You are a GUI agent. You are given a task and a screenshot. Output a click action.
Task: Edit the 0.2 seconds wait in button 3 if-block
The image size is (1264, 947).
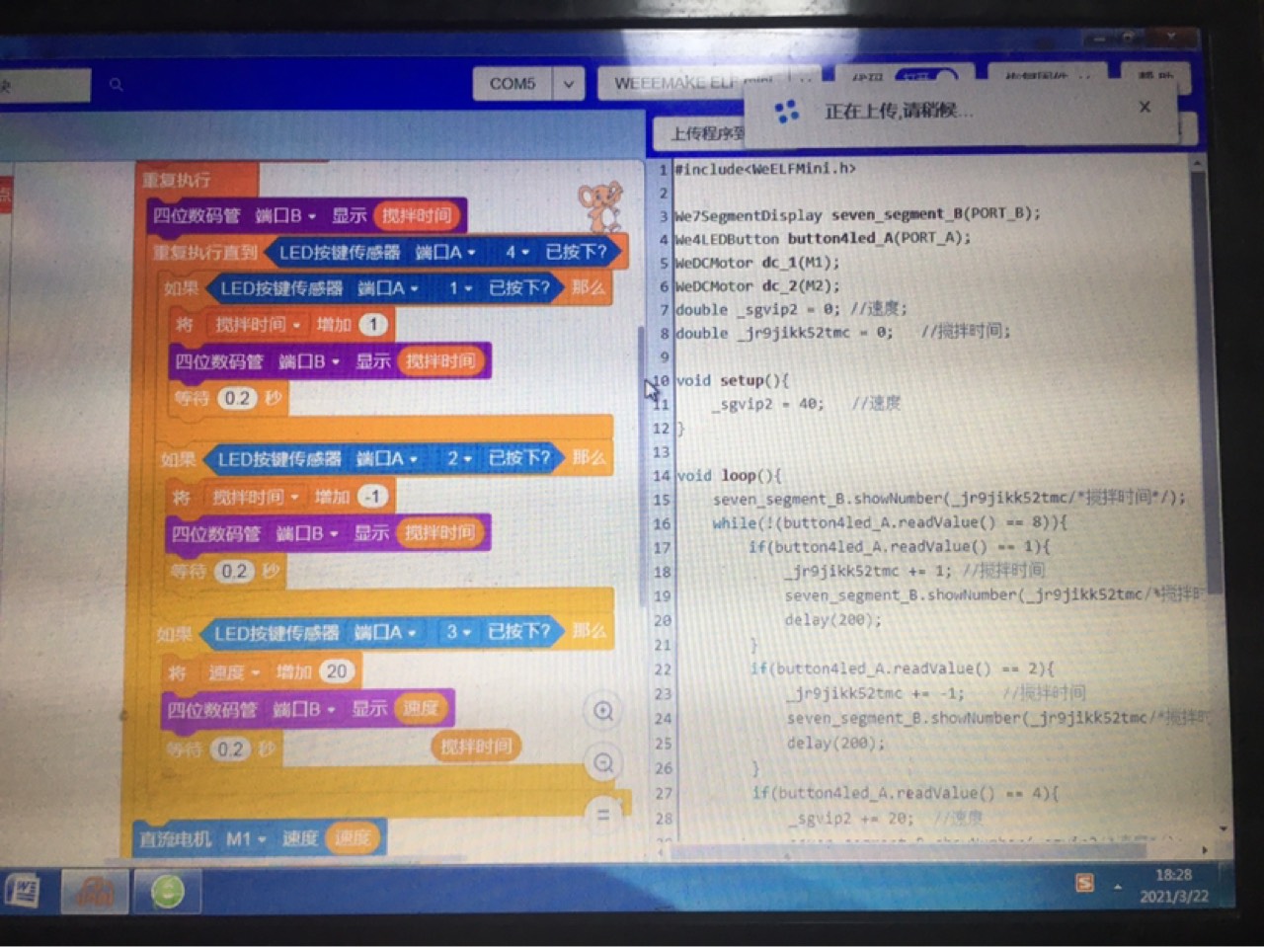tap(230, 749)
